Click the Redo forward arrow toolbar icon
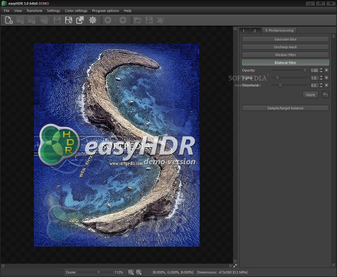The width and height of the screenshot is (337, 277). pyautogui.click(x=123, y=20)
